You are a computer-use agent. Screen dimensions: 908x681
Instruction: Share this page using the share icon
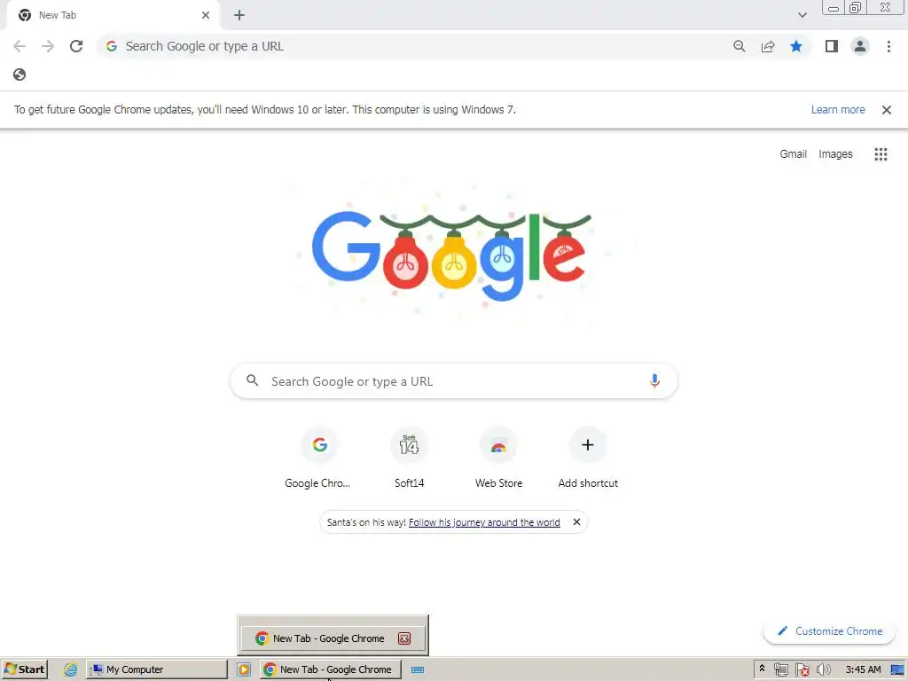(768, 46)
